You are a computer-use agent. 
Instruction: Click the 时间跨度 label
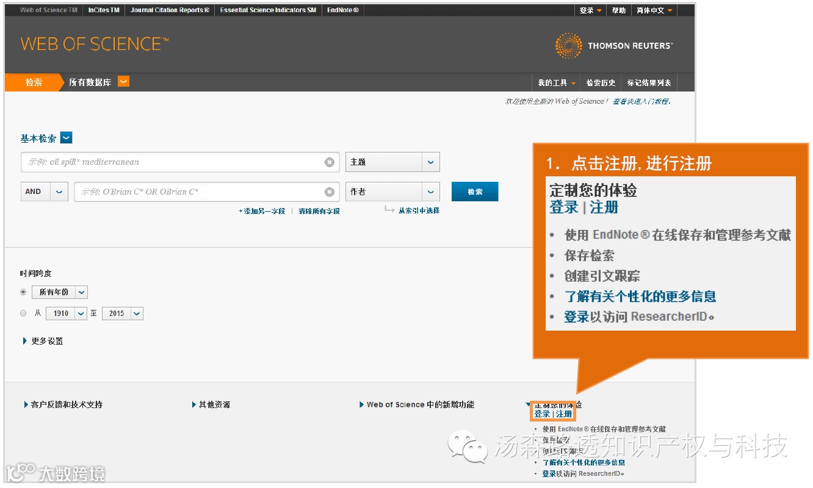[35, 274]
